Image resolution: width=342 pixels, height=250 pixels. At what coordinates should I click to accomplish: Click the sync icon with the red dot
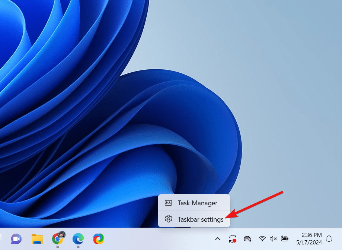click(x=233, y=239)
